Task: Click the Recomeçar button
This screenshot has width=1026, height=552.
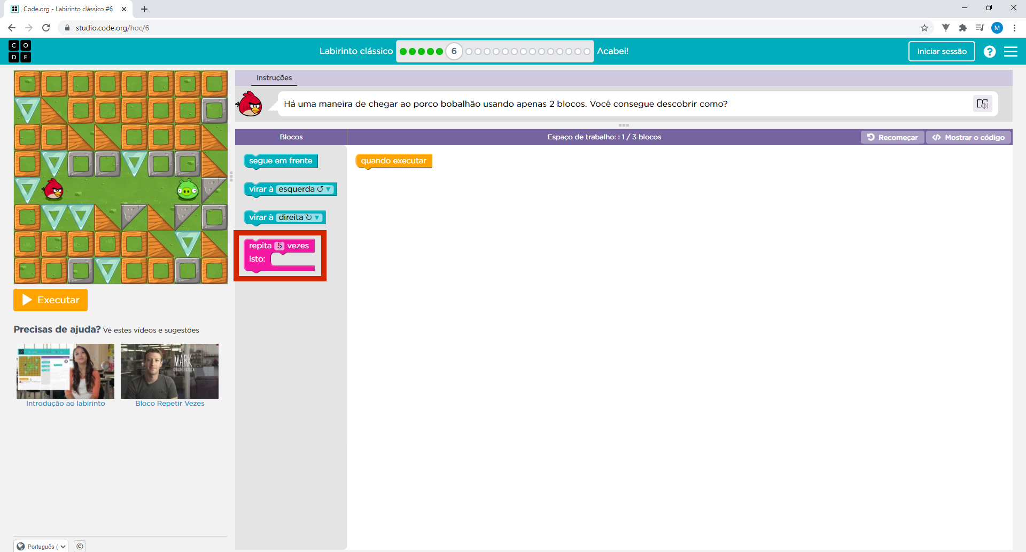Action: 892,137
